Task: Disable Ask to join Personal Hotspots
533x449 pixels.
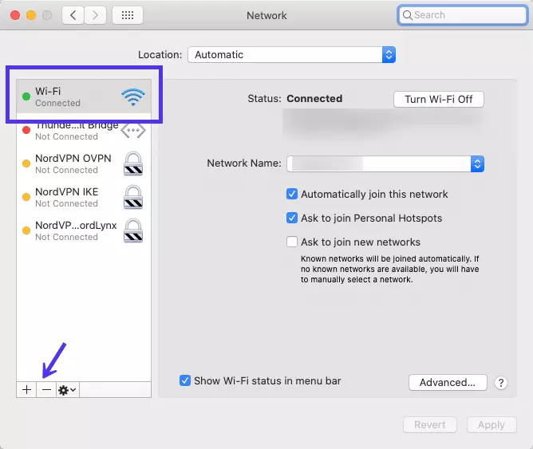Action: [x=292, y=218]
